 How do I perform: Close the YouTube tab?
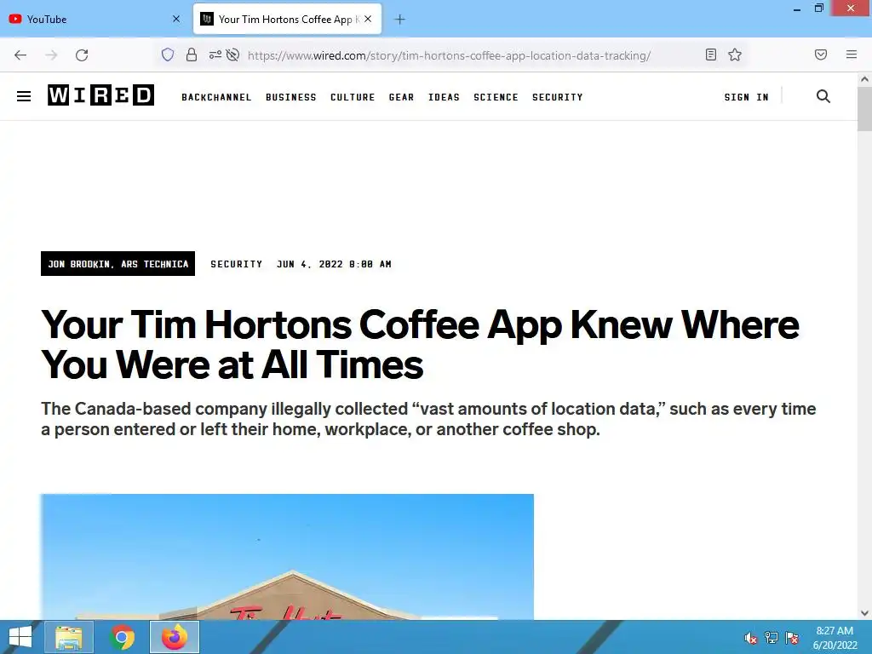tap(176, 19)
